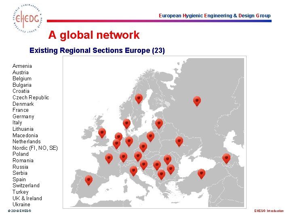This screenshot has width=291, height=218.
Task: Select 'Poland' in the country list
Action: pyautogui.click(x=21, y=154)
